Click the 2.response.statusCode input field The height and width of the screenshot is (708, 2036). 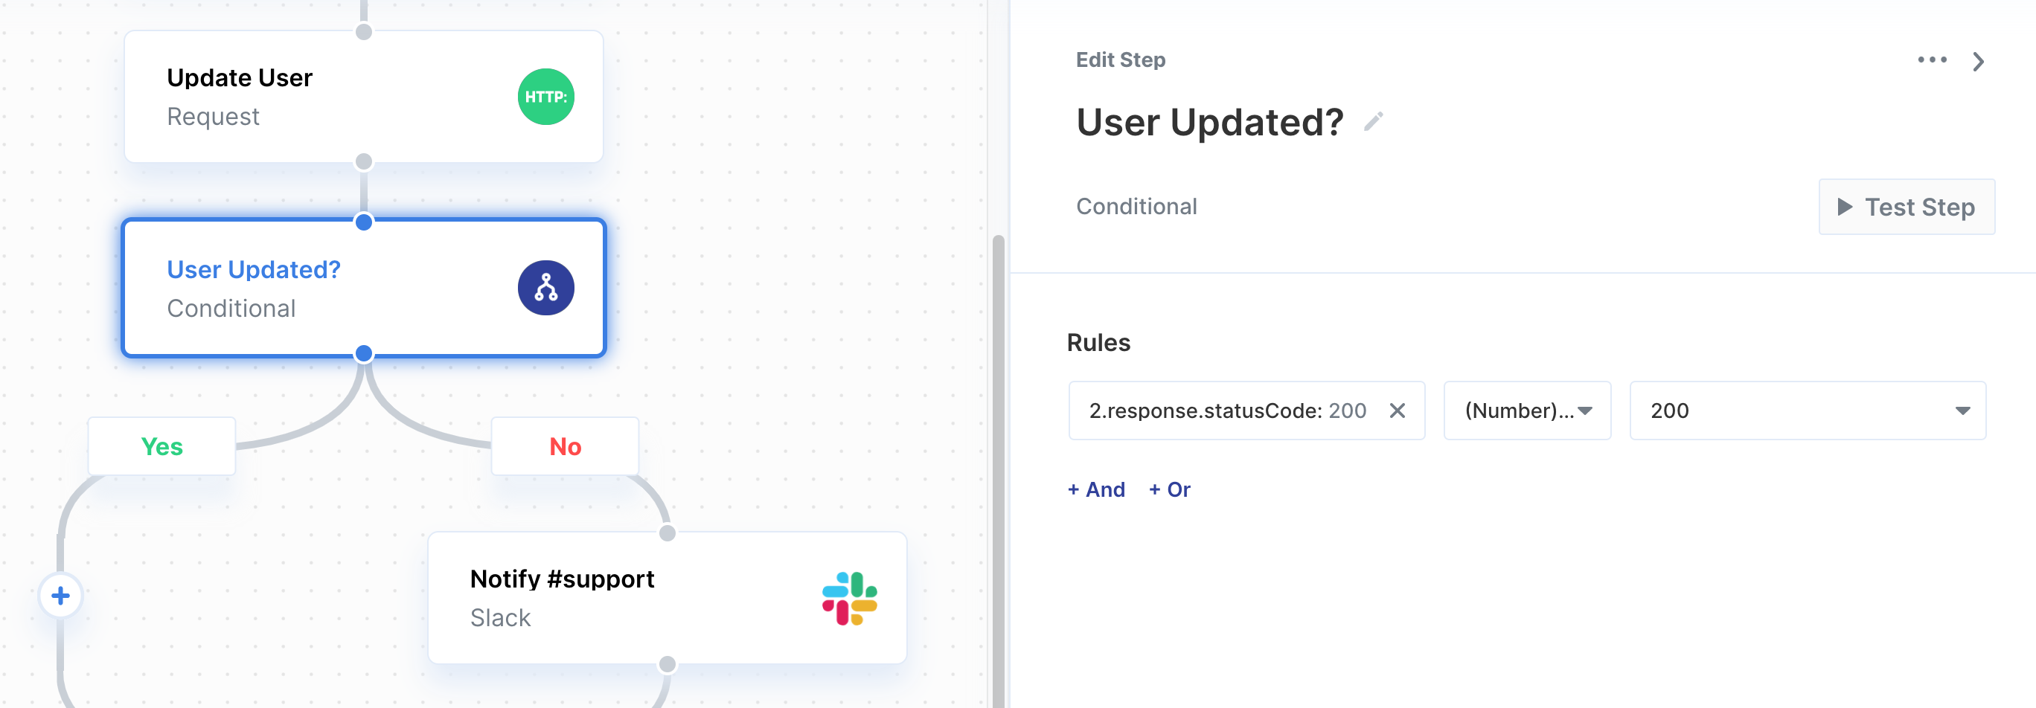point(1246,411)
